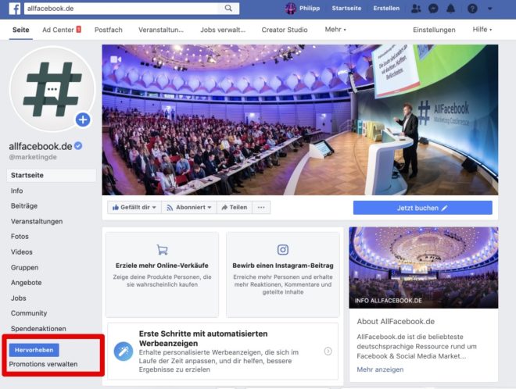Open the Jobs verwalt... tab

(223, 30)
